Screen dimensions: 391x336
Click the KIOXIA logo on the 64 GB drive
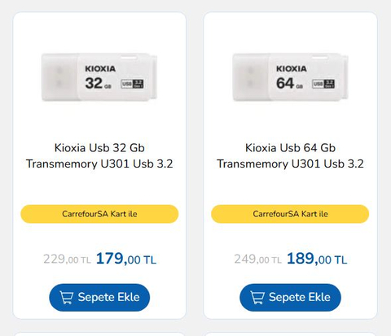tap(292, 68)
